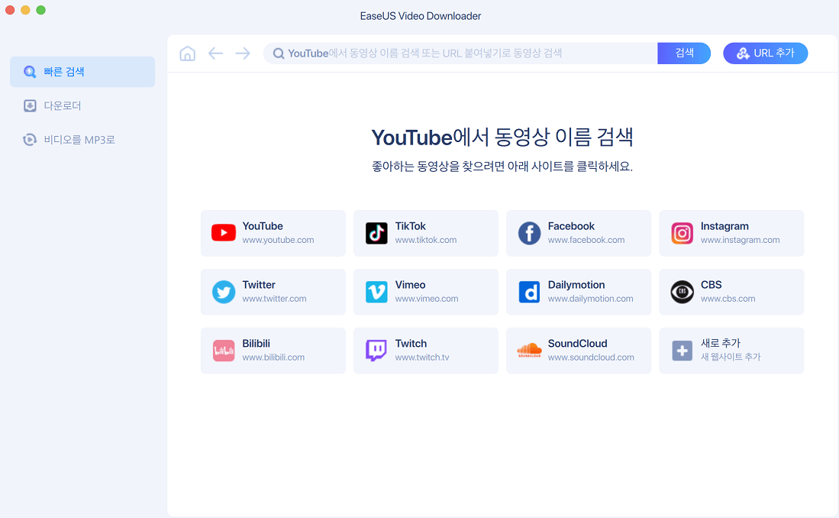Click the 검색 button

pos(684,53)
